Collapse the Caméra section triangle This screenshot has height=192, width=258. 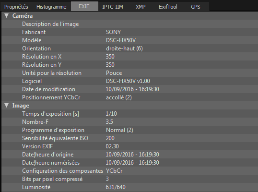coord(7,16)
